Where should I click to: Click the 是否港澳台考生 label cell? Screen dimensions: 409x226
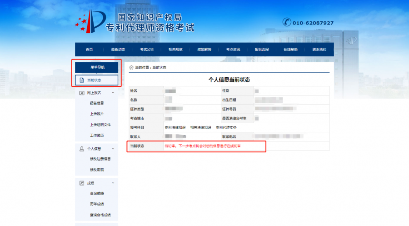[237, 119]
